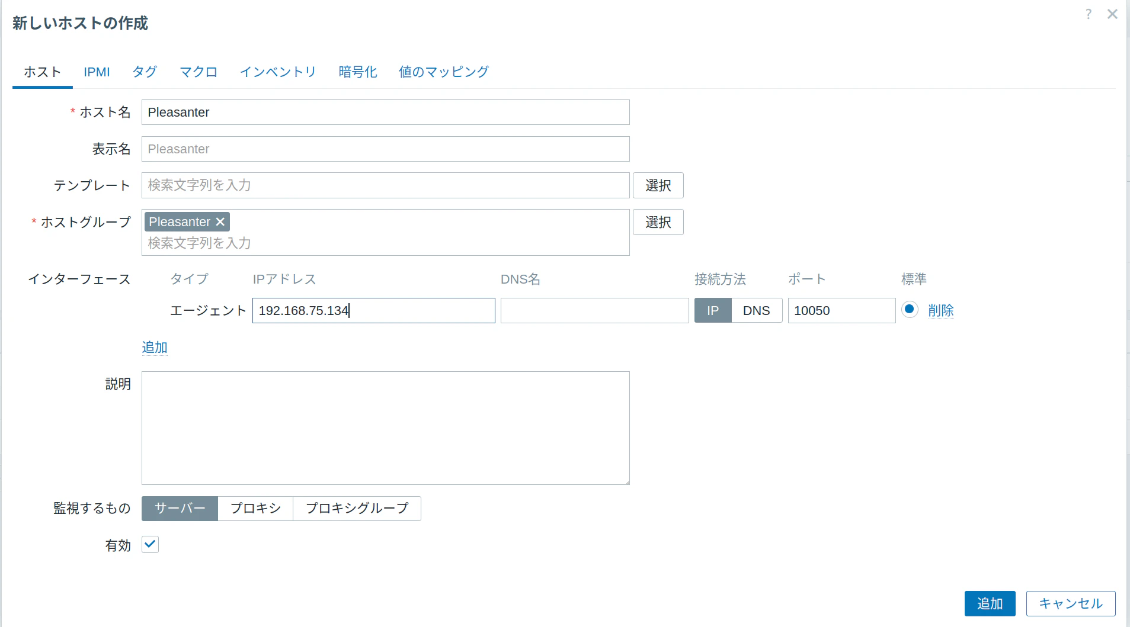Select the 標準 radio button
The height and width of the screenshot is (627, 1130).
[x=910, y=310]
